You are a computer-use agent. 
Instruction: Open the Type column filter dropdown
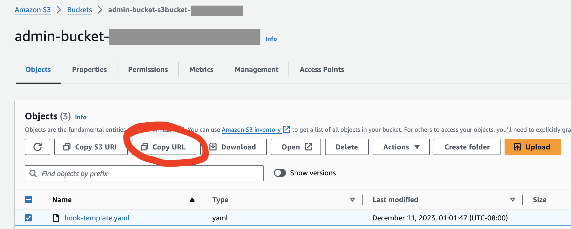(x=352, y=199)
